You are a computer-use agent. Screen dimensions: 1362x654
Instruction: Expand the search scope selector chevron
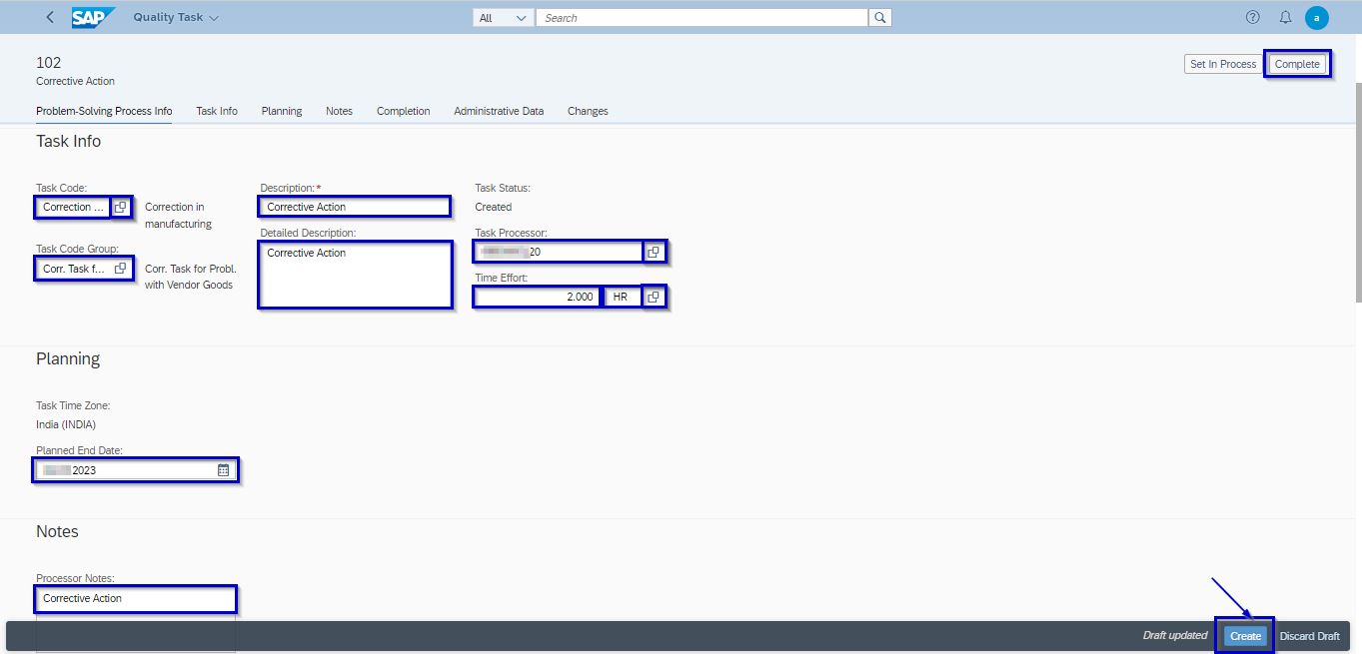point(517,17)
